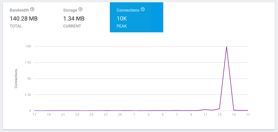The image size is (278, 132).
Task: Click the 23 date label on x-axis
Action: (77, 115)
